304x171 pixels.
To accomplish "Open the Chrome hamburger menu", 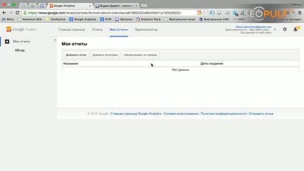I will click(300, 13).
